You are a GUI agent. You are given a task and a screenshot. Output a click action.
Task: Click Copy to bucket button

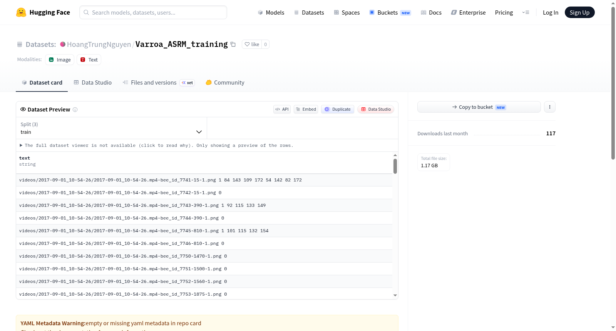(479, 107)
